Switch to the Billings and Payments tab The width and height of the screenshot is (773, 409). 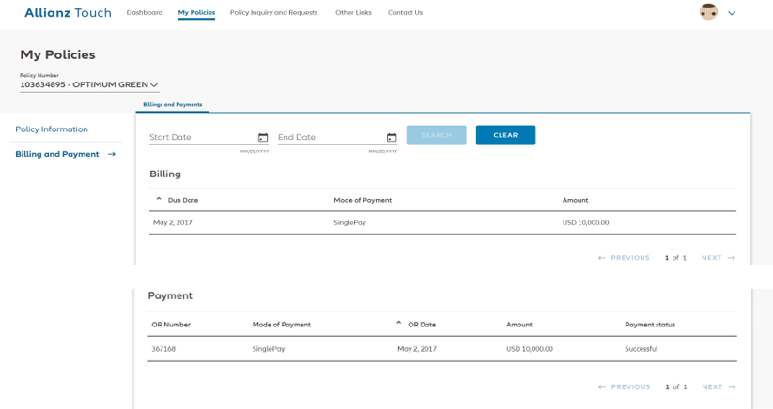click(172, 105)
